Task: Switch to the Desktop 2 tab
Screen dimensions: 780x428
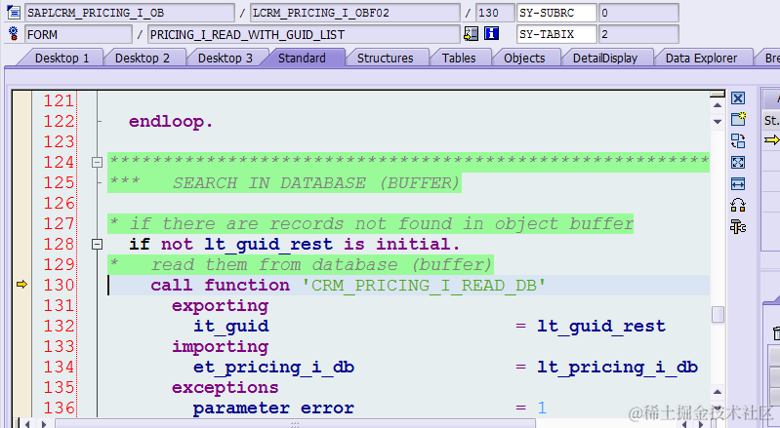Action: click(x=143, y=58)
